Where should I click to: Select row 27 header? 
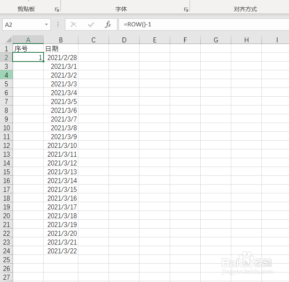[x=6, y=277]
